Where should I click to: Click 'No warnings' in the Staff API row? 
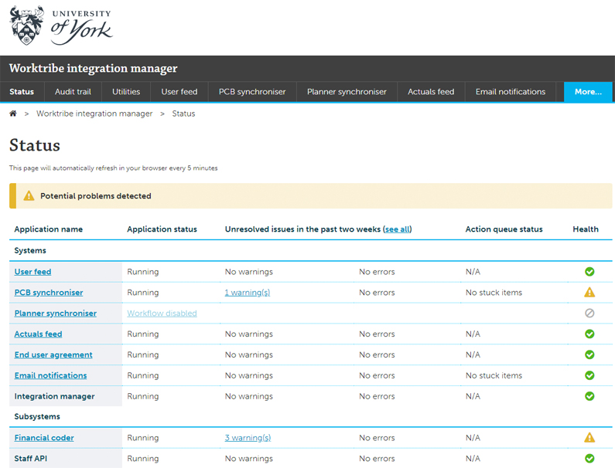[248, 459]
